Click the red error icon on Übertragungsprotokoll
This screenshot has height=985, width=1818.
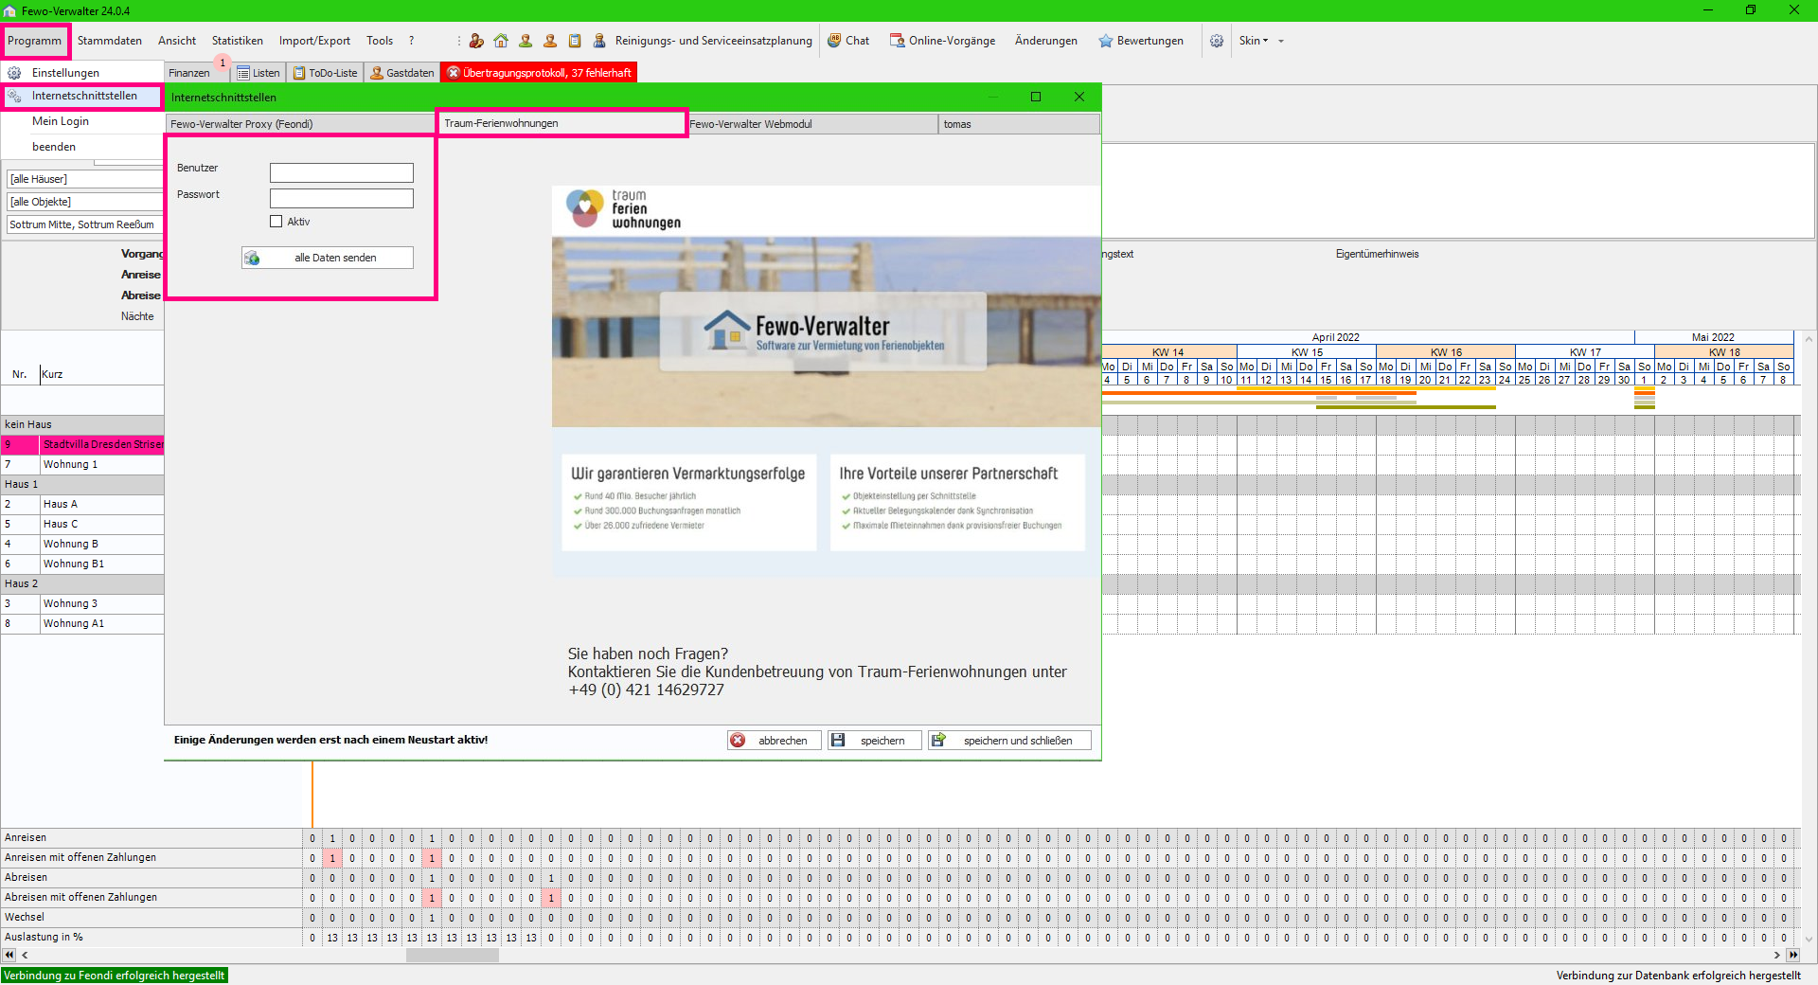[x=454, y=73]
